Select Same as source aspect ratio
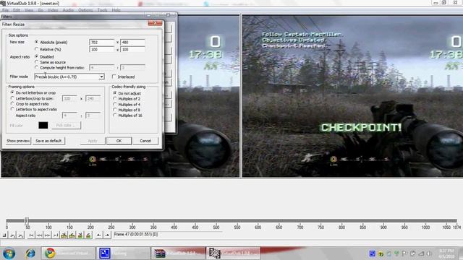This screenshot has height=260, width=463. tap(50, 62)
